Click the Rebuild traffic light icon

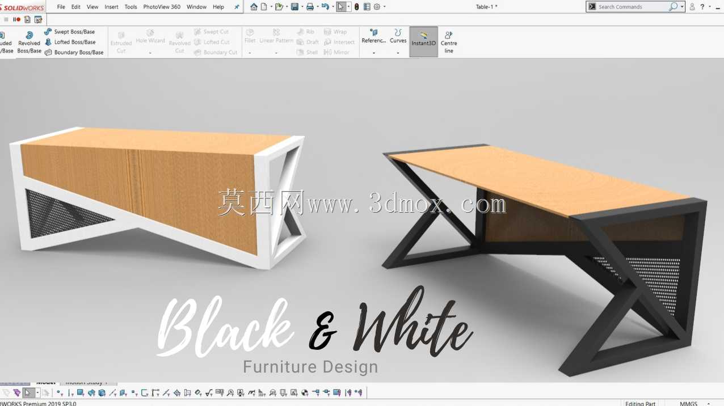357,7
